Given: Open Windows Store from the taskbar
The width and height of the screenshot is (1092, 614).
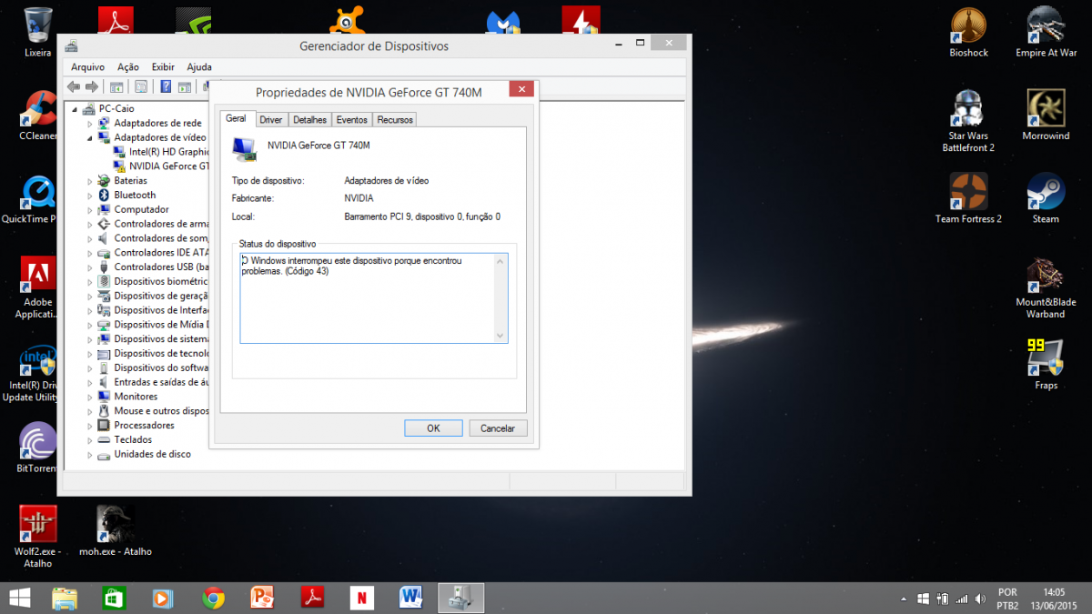Looking at the screenshot, I should (x=114, y=598).
